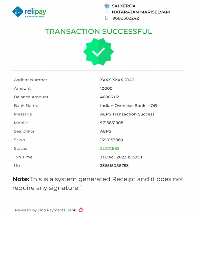The image size is (197, 263).
Task: Click the Txn Time 31 Dec, 2023 value
Action: [121, 157]
